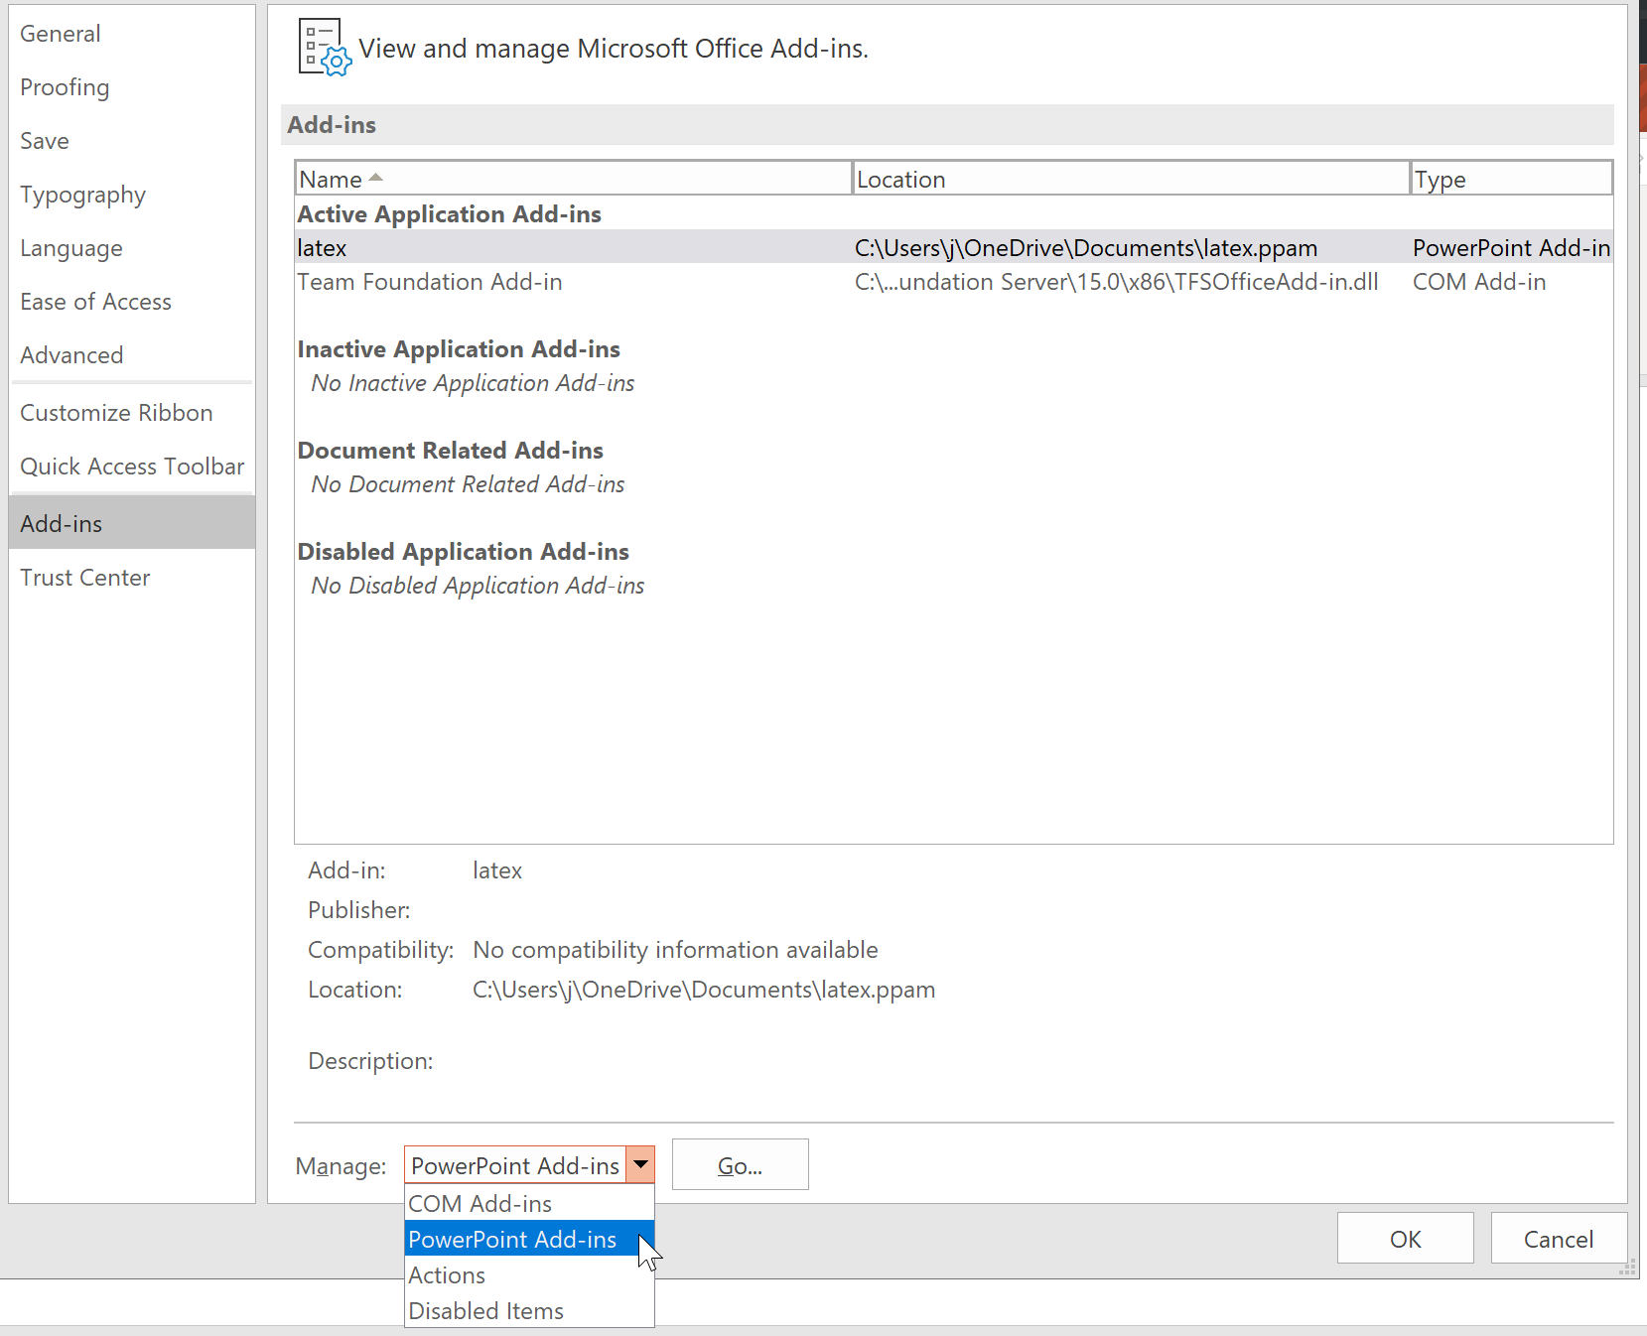Confirm with the OK button
Image resolution: width=1647 pixels, height=1336 pixels.
coord(1405,1239)
